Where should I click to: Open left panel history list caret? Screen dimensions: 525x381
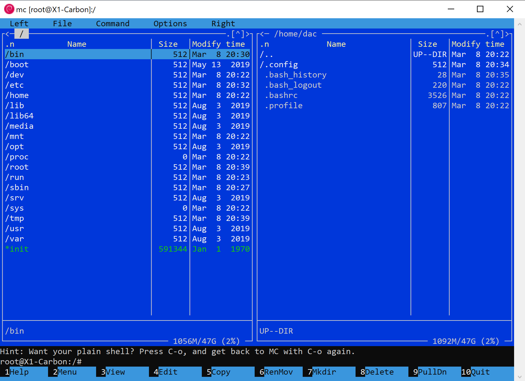[238, 34]
